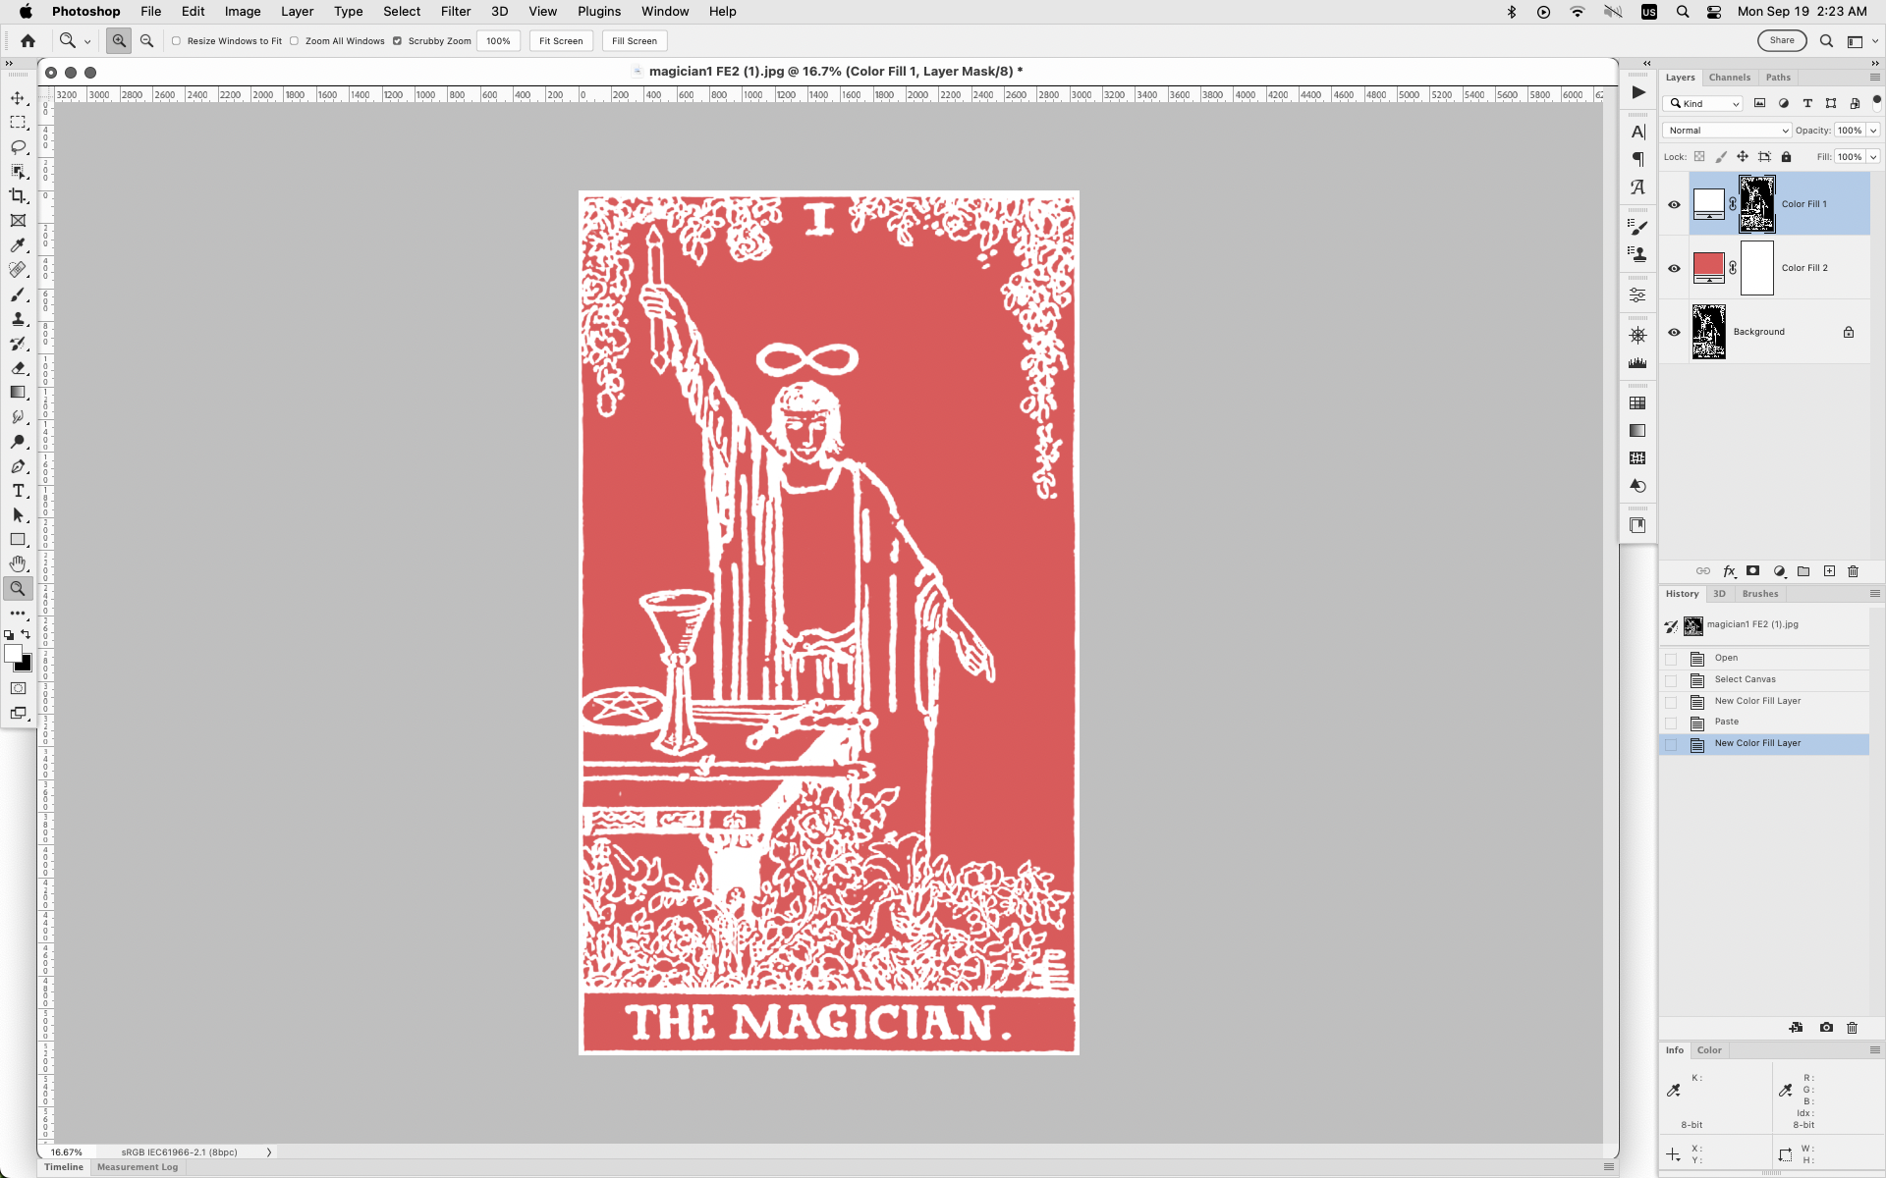Disable Scrubby Zoom in the options bar
The height and width of the screenshot is (1178, 1886).
click(x=397, y=41)
